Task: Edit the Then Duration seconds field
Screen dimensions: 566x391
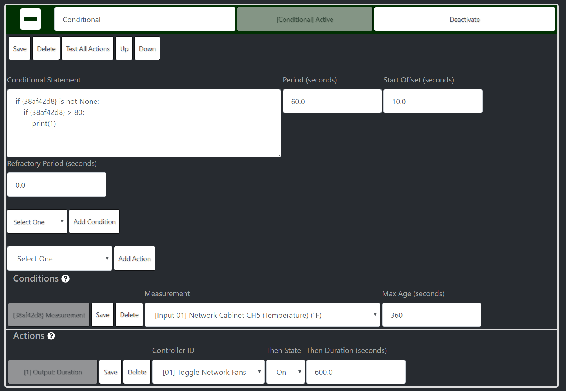Action: 356,372
